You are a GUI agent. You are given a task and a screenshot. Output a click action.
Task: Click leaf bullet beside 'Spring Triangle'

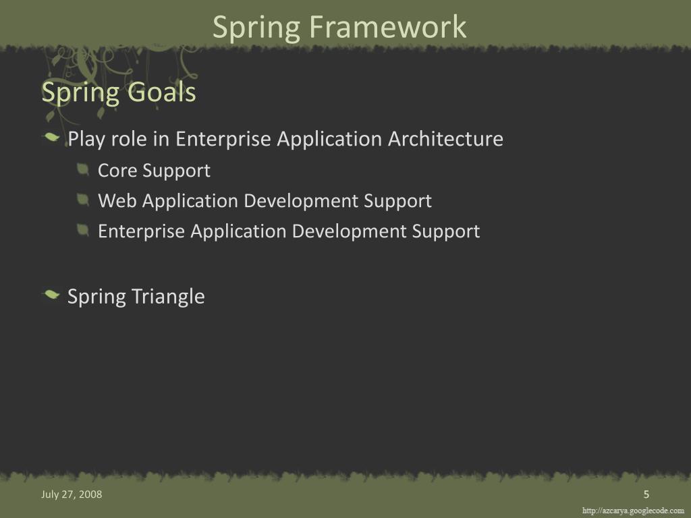(x=51, y=294)
